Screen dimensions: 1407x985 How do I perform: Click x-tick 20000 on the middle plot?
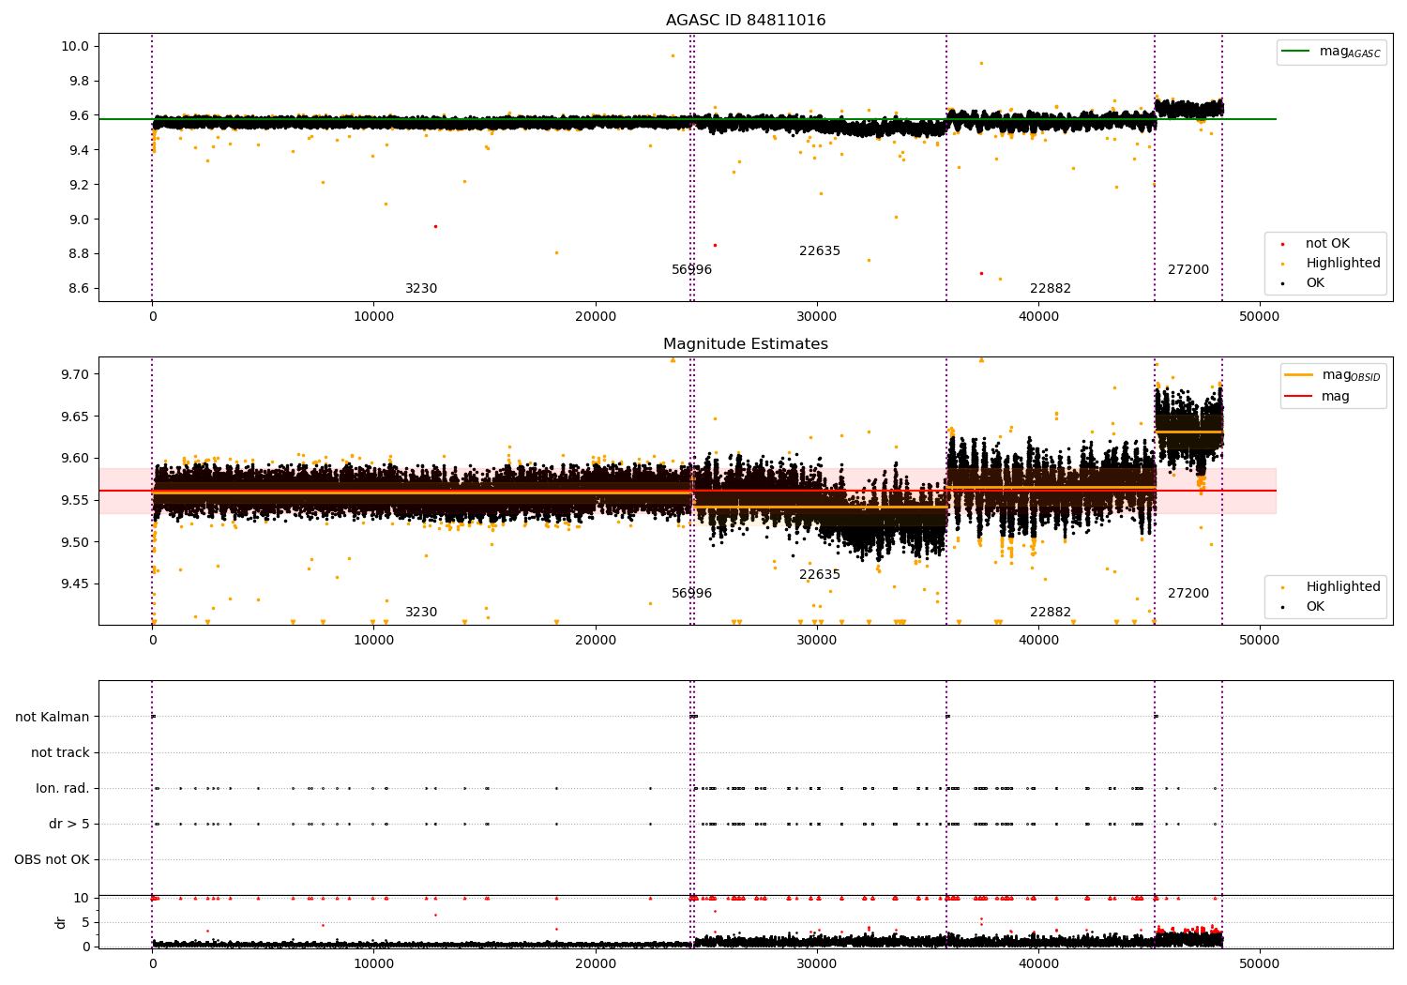[x=595, y=640]
